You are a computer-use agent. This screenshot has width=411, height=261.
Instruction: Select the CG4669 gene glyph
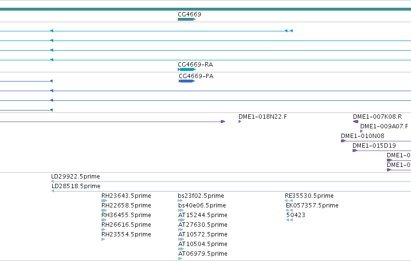186,19
